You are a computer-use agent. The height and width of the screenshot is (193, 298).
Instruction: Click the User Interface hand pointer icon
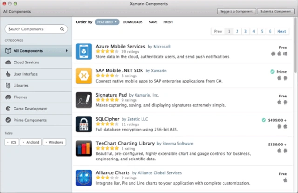[x=8, y=74]
